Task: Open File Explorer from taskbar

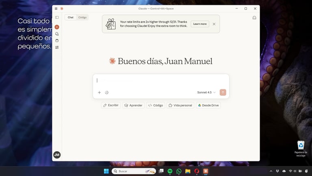Action: 188,171
